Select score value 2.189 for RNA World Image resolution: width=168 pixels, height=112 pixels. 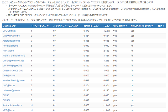tap(106, 51)
